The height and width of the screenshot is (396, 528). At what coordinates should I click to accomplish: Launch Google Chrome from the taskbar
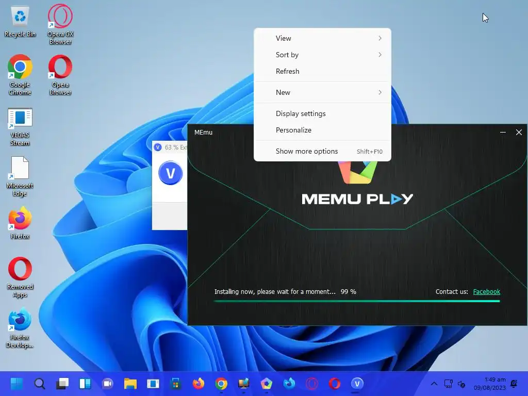[x=221, y=384]
